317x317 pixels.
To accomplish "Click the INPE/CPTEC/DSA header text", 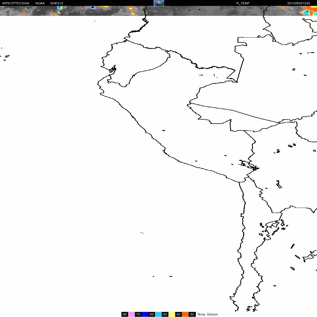I will pyautogui.click(x=16, y=3).
